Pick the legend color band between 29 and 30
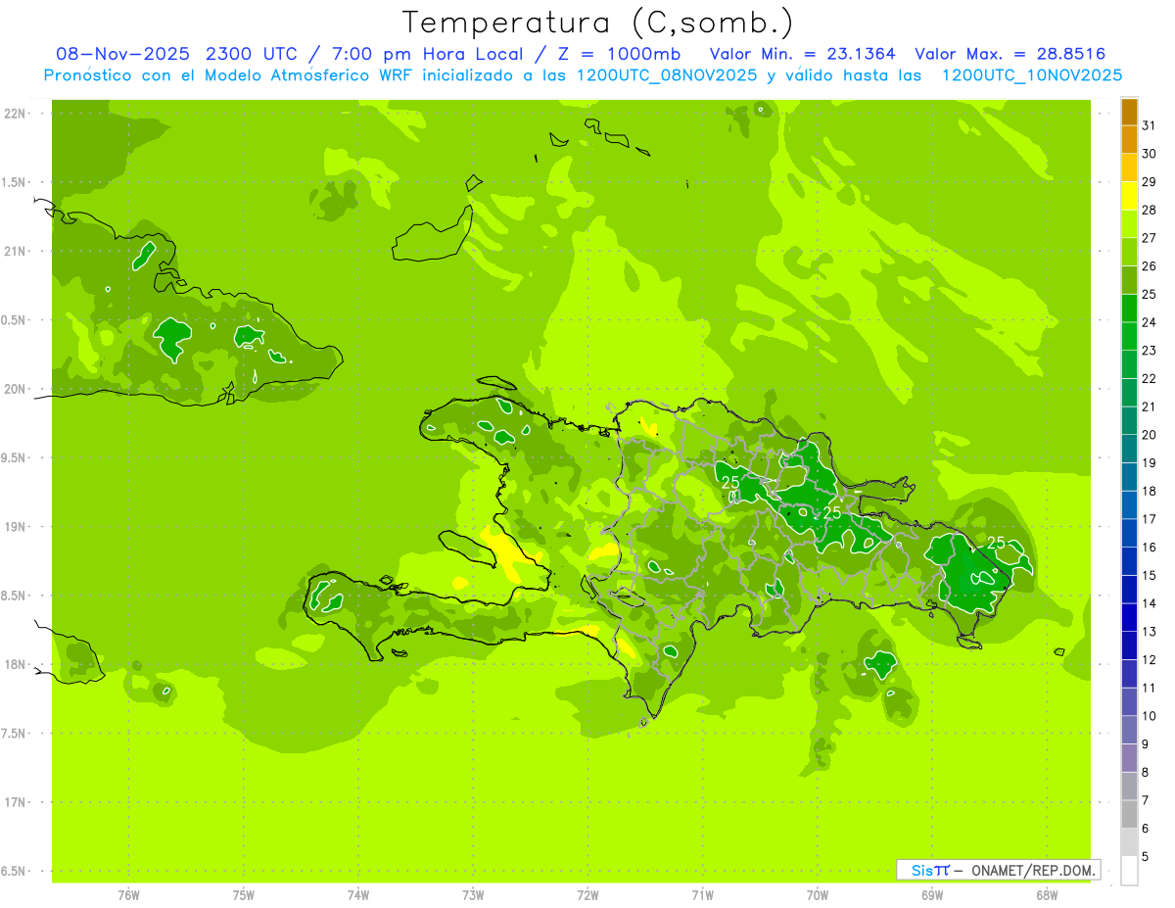Viewport: 1175px width, 908px height. pos(1129,167)
